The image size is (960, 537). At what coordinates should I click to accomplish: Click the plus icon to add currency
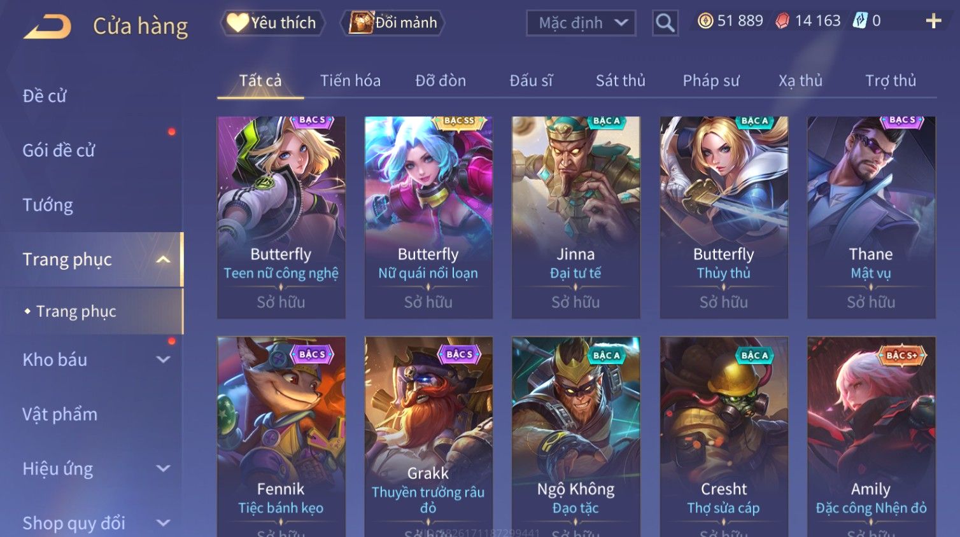[933, 21]
